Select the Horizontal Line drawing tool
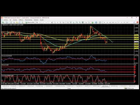The image size is (140, 105). click(x=46, y=22)
